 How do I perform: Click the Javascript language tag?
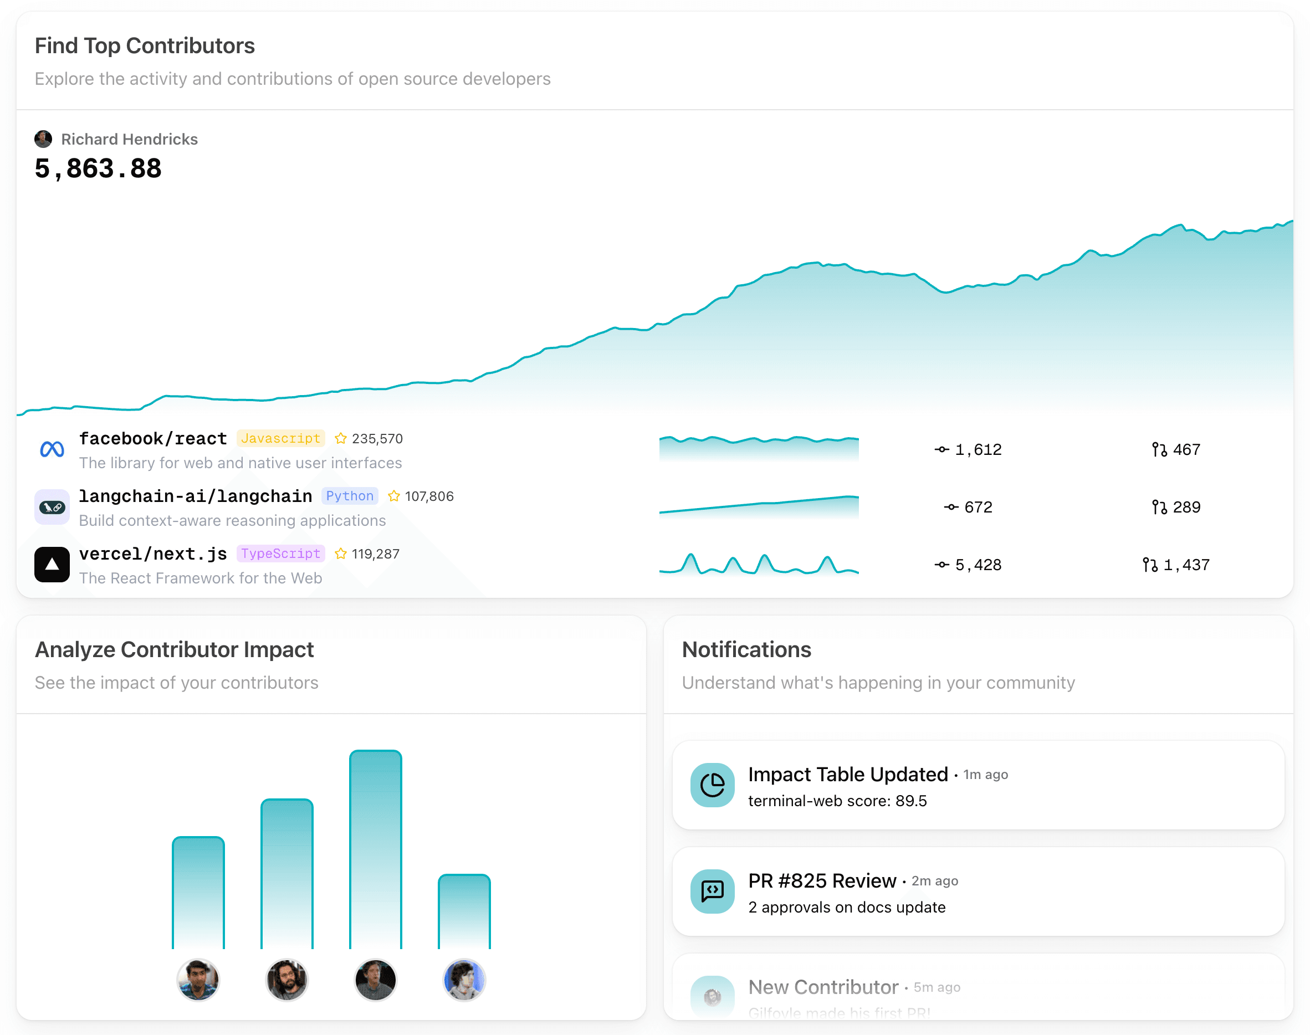coord(280,438)
